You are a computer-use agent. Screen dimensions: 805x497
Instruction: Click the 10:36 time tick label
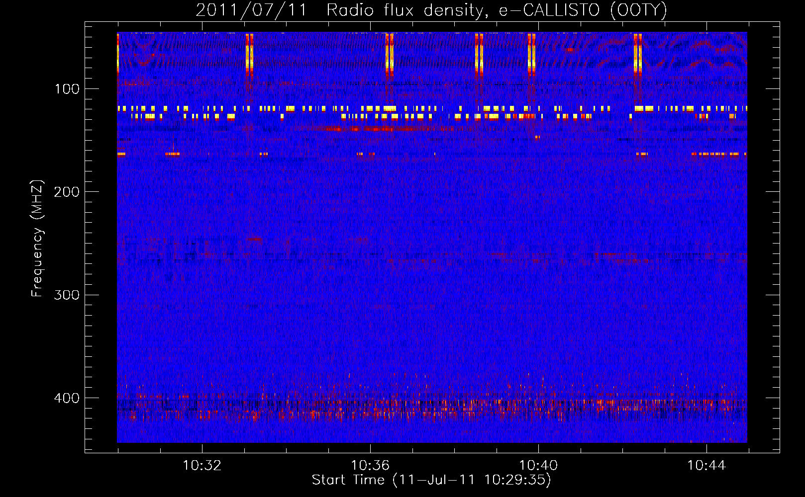(370, 466)
